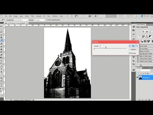
Task: Click the Vibrance adjustment icon
Action: click(x=140, y=36)
